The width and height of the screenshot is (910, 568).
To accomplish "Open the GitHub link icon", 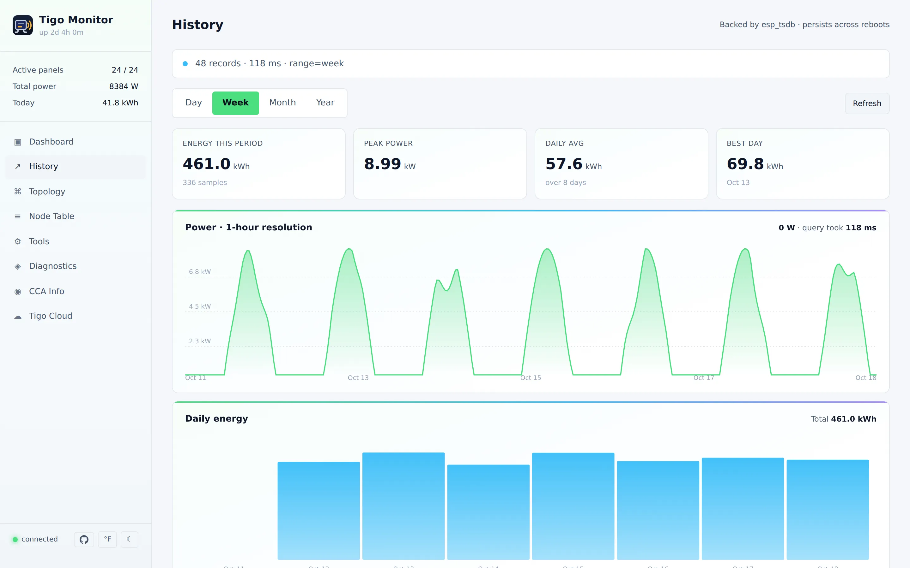I will (x=84, y=540).
